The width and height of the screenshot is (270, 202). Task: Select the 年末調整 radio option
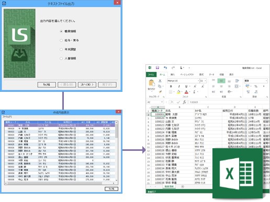[61, 50]
